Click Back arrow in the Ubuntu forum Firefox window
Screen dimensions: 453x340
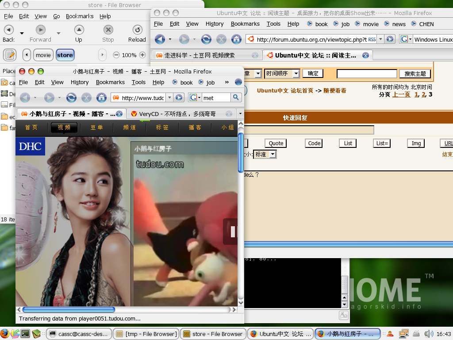(x=160, y=39)
